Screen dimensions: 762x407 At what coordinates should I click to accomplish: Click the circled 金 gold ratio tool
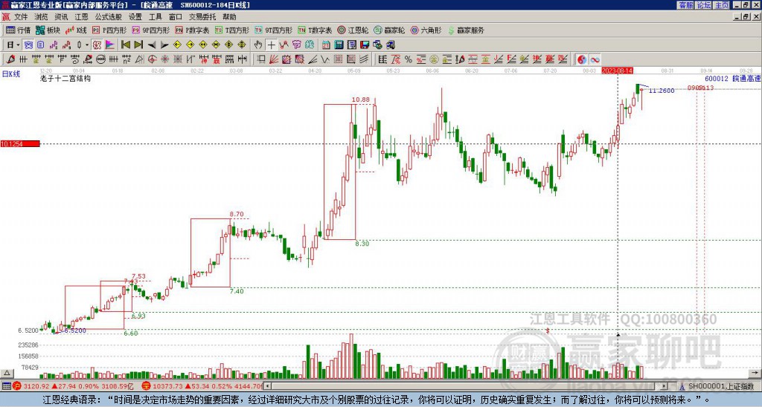(x=434, y=59)
